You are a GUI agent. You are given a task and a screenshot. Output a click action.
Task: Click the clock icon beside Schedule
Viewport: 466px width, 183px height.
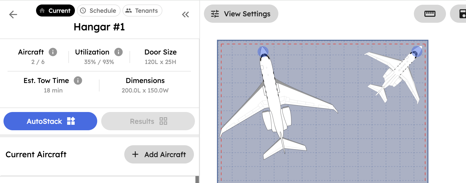(x=83, y=10)
